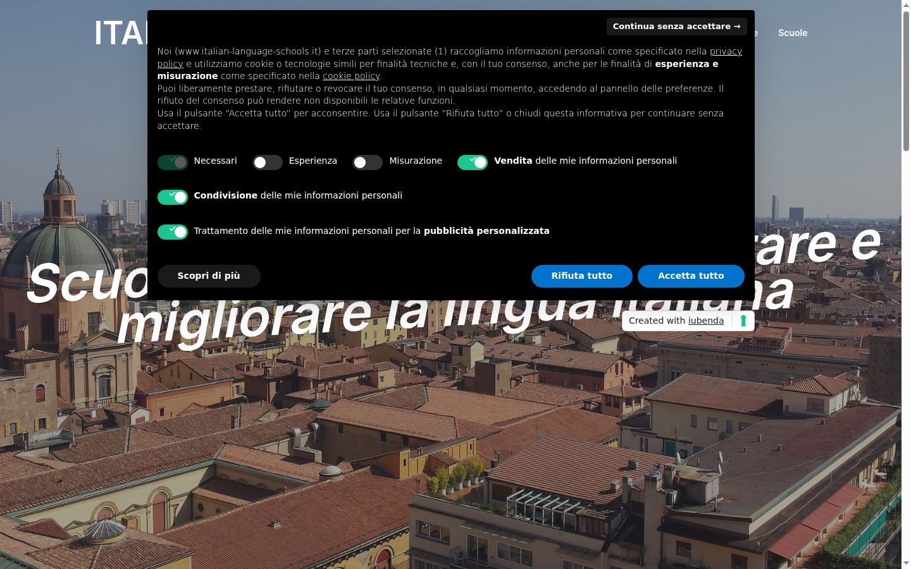Click Continua senza accettare button

[677, 27]
